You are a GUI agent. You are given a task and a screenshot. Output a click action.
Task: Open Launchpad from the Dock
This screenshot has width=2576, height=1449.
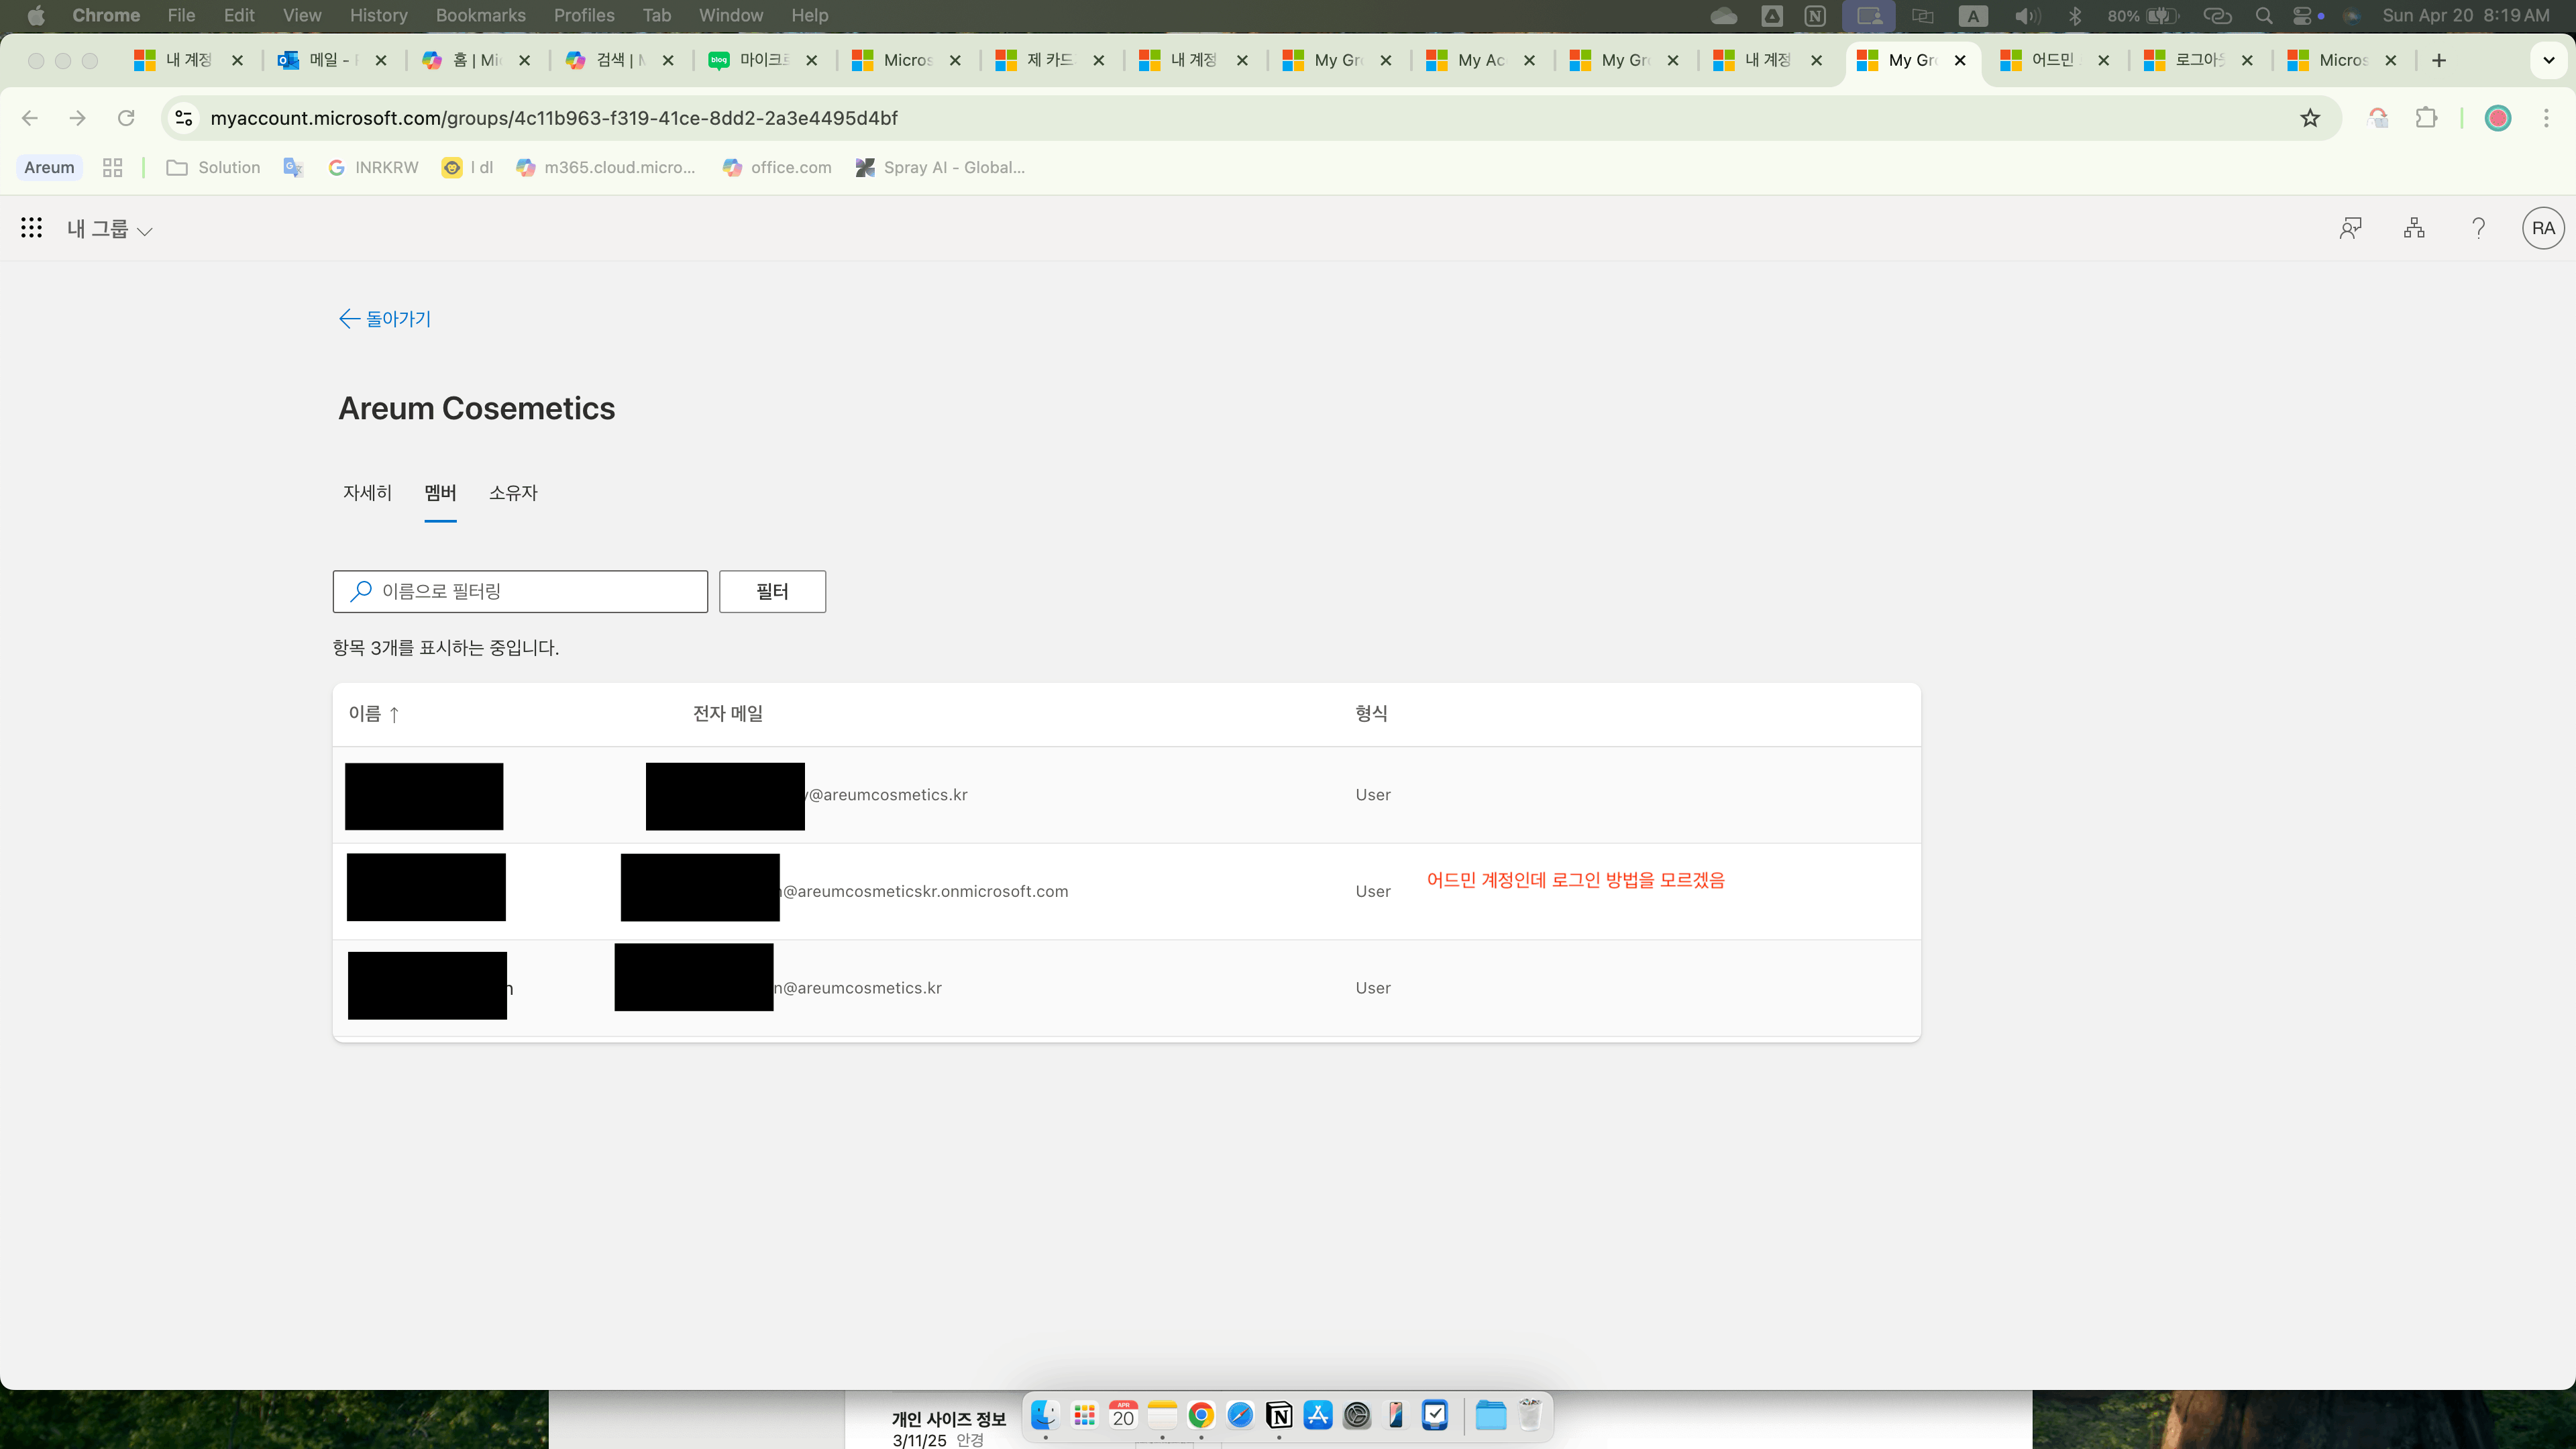coord(1084,1415)
